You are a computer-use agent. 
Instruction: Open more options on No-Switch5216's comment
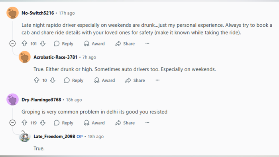pyautogui.click(x=147, y=43)
